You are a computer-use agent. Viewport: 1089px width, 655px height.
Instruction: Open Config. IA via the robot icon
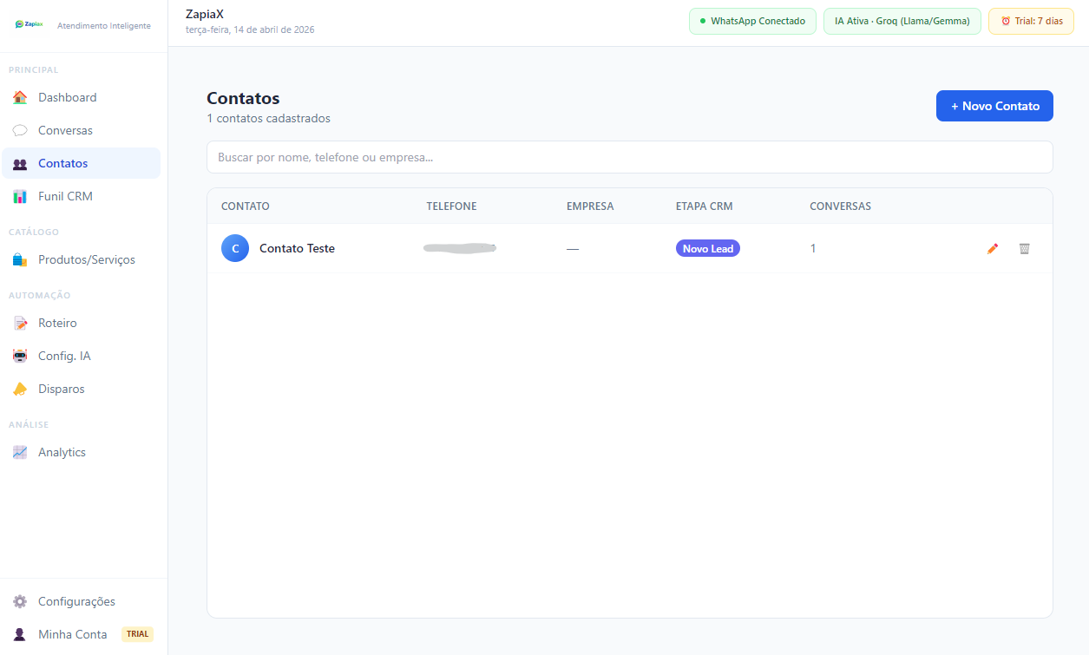[20, 357]
